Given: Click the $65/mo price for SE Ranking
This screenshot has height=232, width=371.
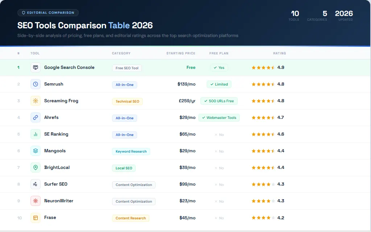Looking at the screenshot, I should [x=187, y=134].
